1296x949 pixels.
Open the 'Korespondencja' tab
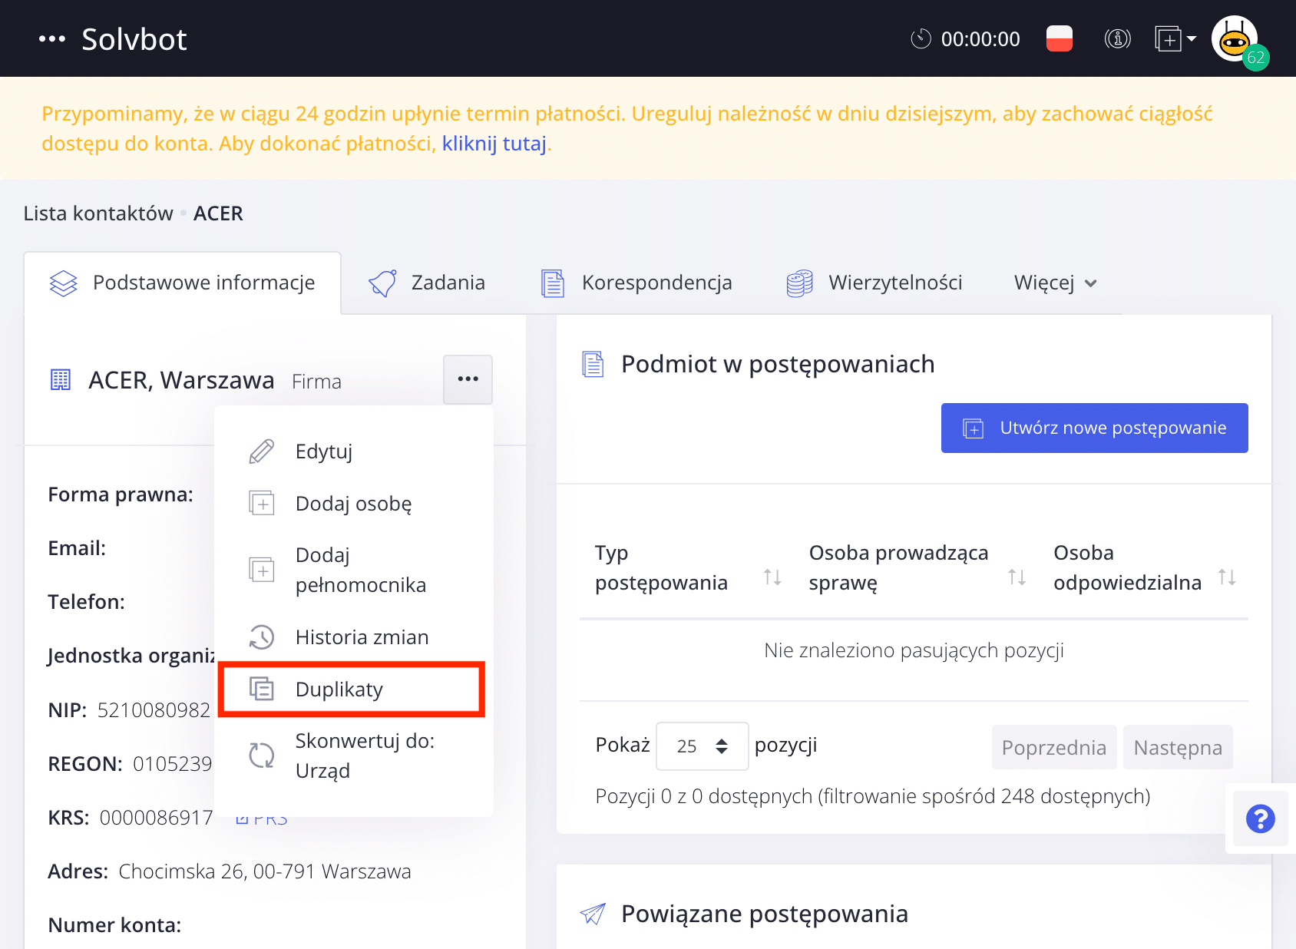point(636,283)
